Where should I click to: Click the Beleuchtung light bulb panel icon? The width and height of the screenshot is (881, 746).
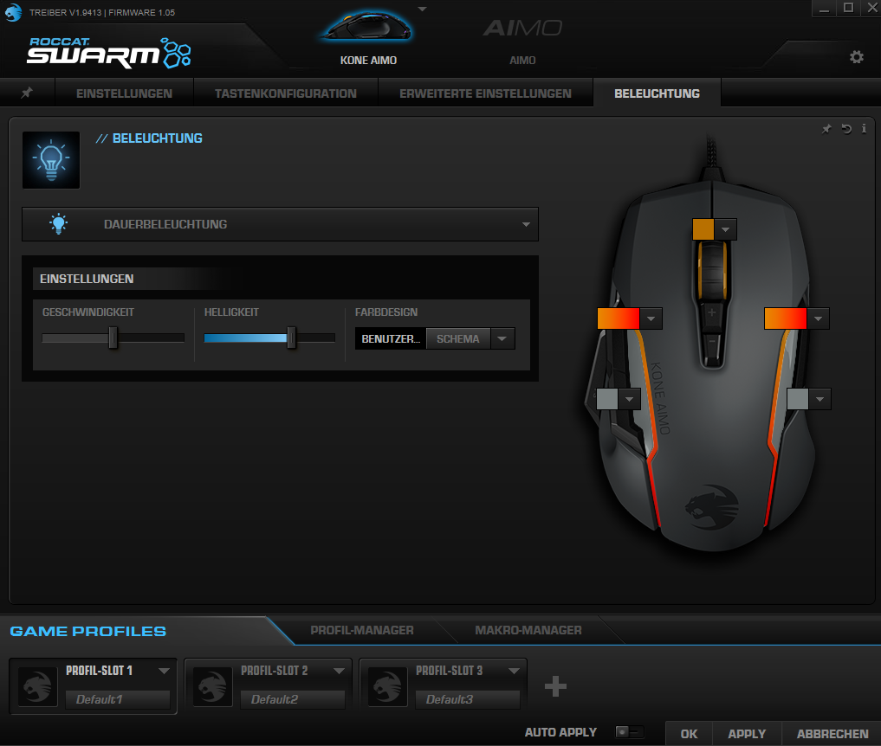point(51,160)
